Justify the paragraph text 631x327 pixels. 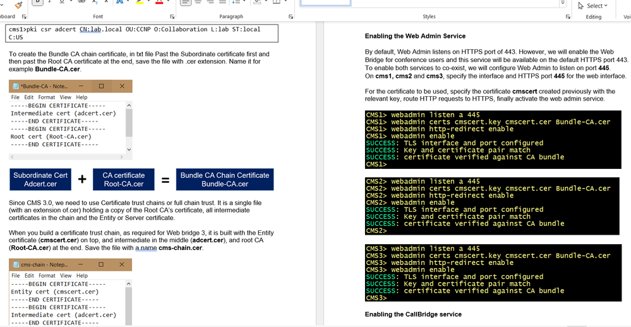point(222,2)
